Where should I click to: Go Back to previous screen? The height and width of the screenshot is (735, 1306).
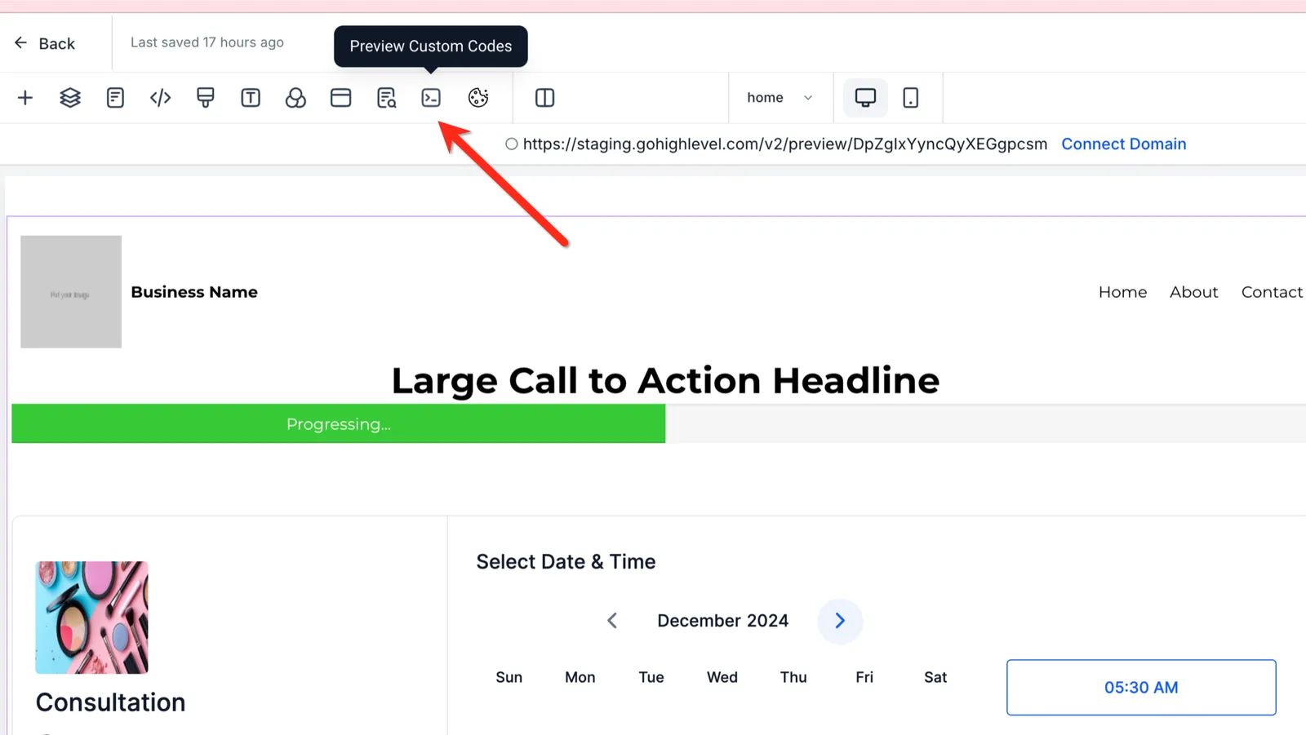tap(45, 43)
